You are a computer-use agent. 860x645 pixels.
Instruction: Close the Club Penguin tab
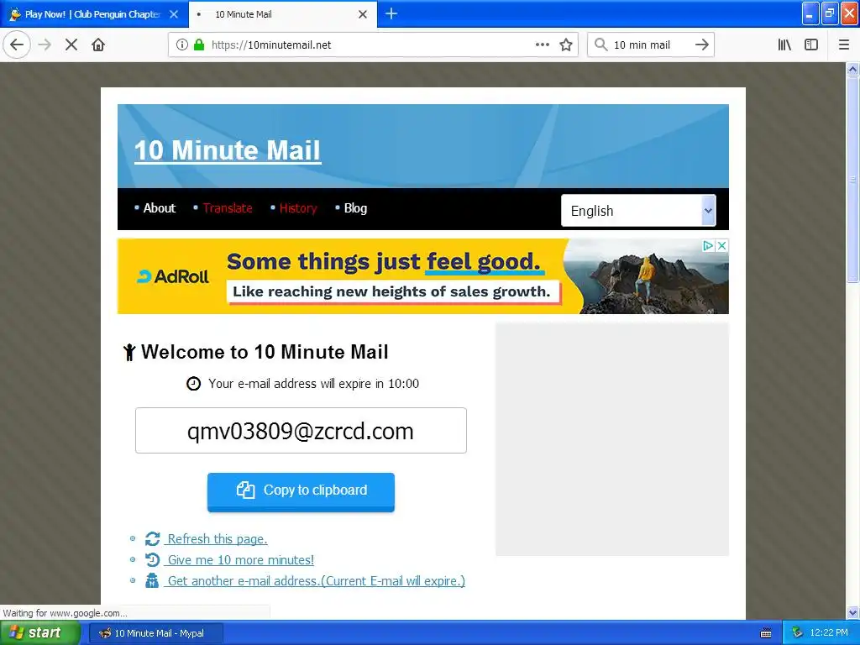174,14
